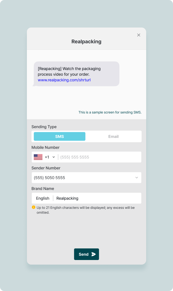
Task: Click the +1 country code
Action: pos(47,157)
